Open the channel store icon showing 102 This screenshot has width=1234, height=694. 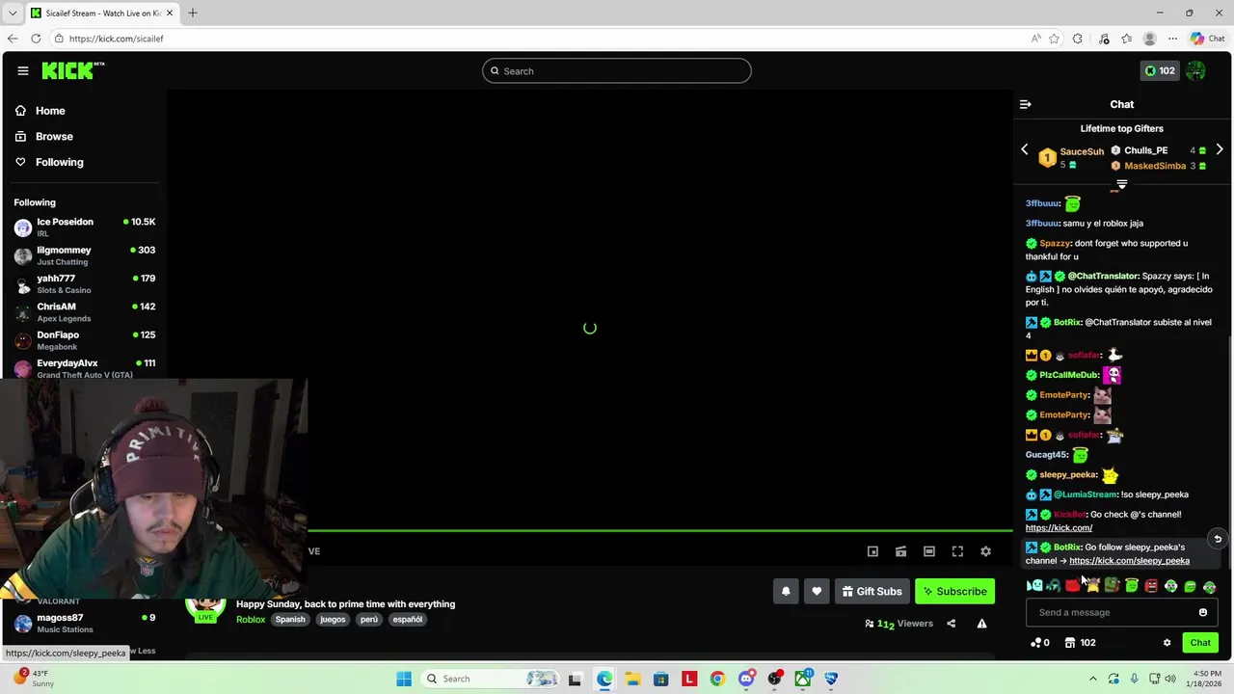click(x=1080, y=643)
